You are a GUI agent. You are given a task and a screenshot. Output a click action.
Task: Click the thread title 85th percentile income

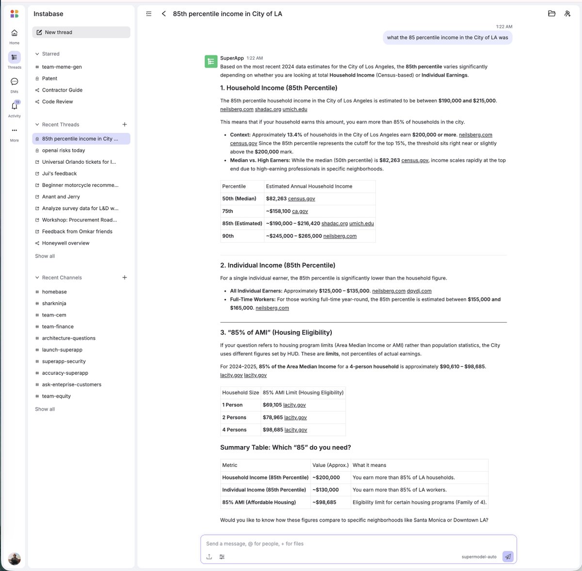coord(227,14)
